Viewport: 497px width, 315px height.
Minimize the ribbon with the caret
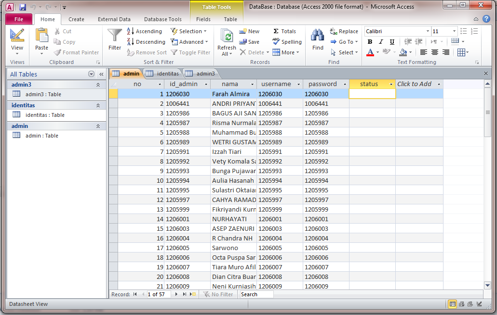[476, 19]
